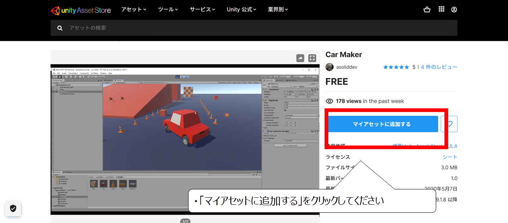Focus the アセットの検索 search field

click(x=254, y=28)
